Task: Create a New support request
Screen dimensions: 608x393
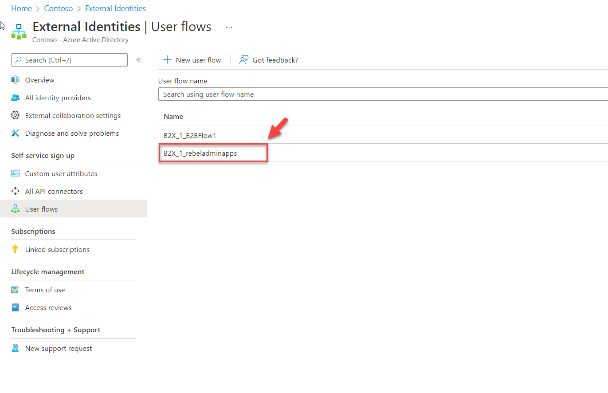Action: coord(59,348)
